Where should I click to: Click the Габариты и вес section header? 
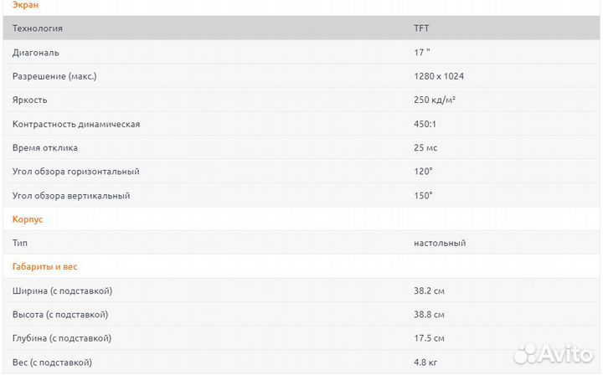[x=45, y=266]
